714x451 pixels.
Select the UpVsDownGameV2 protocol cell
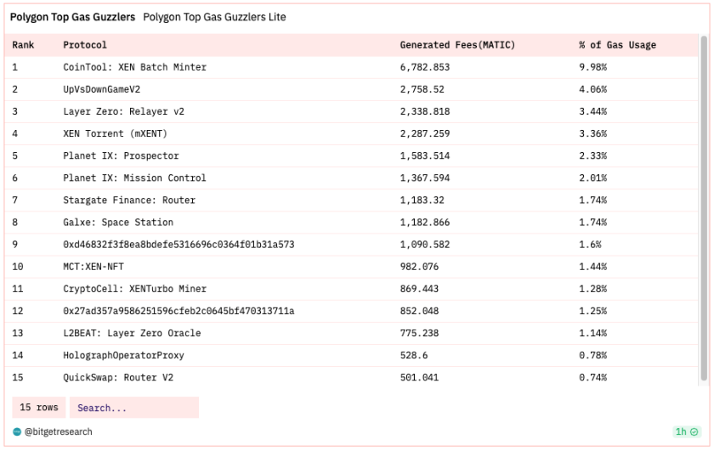pos(101,90)
